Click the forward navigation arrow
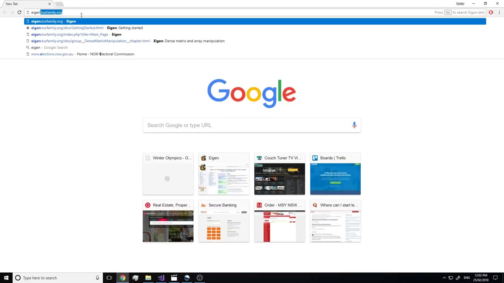The image size is (504, 283). tap(12, 12)
